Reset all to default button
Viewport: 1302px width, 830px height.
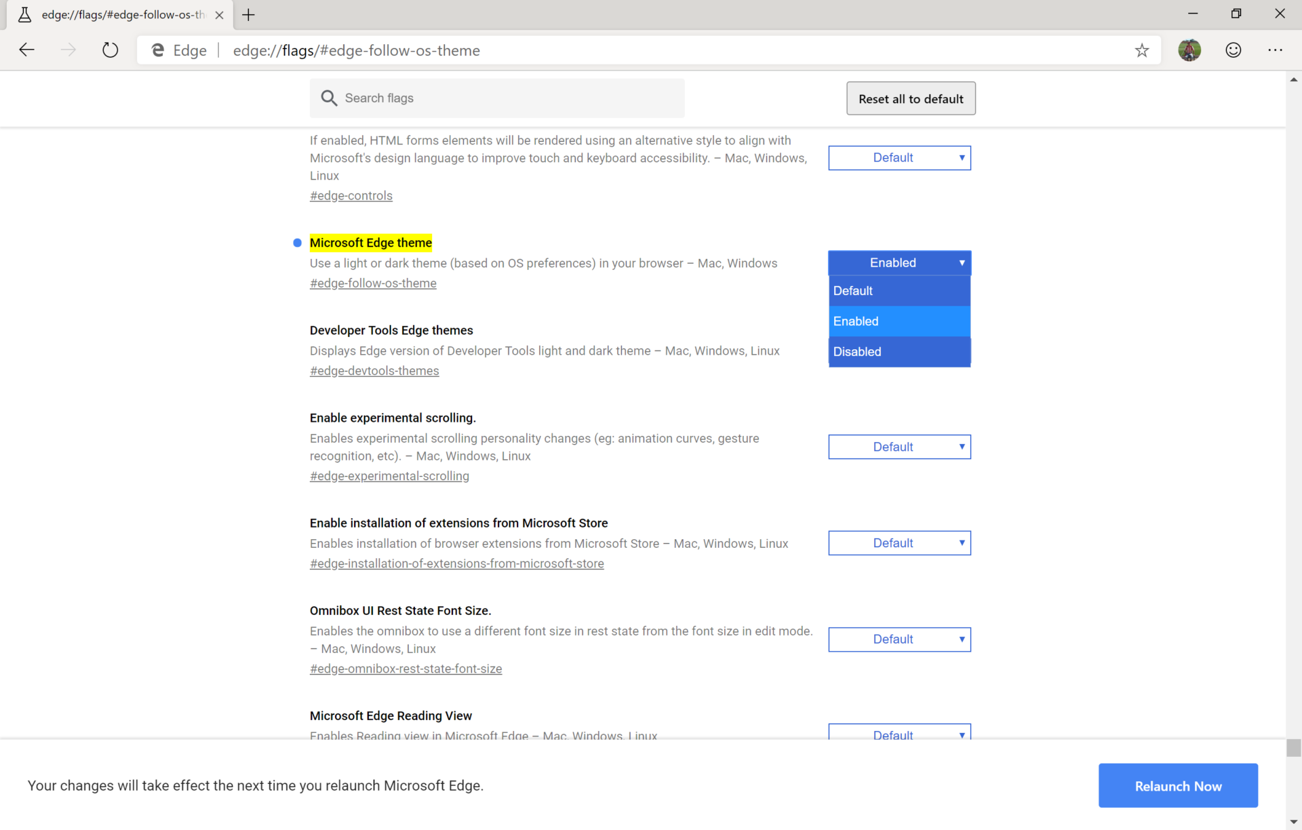[x=911, y=99]
